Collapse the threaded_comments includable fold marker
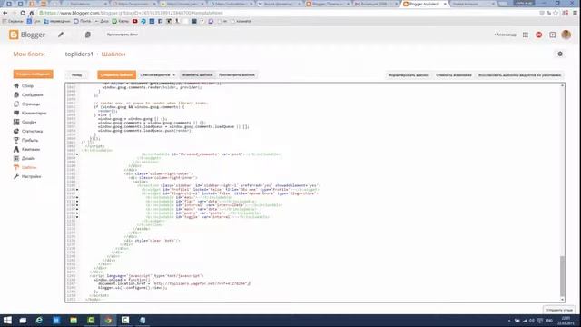This screenshot has height=327, width=581. [x=77, y=154]
